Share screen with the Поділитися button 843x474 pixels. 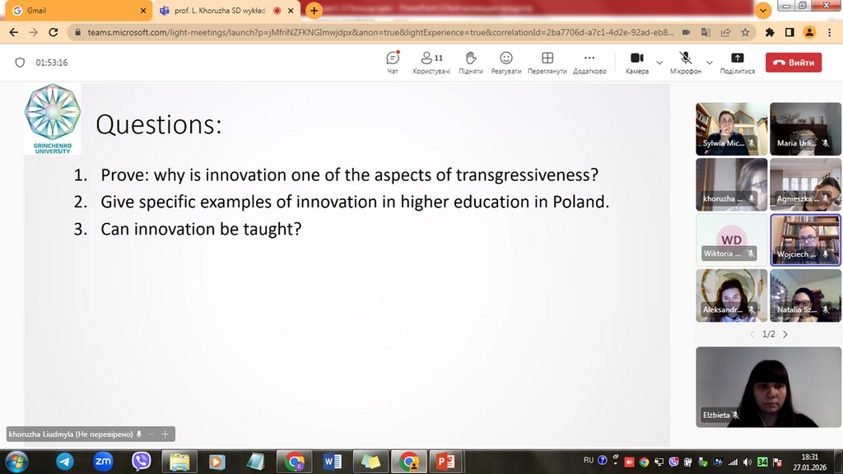737,63
